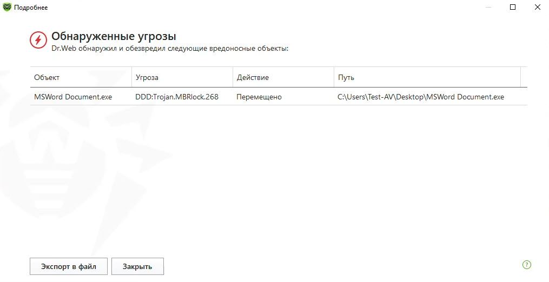Click the Dr.Web spider icon in title bar

pyautogui.click(x=7, y=7)
